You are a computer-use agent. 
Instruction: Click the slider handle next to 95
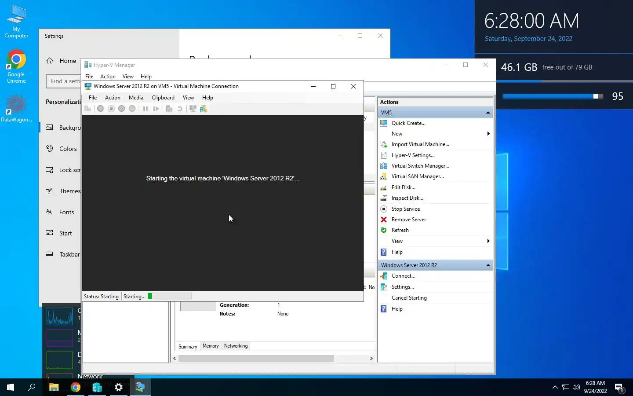tap(596, 96)
